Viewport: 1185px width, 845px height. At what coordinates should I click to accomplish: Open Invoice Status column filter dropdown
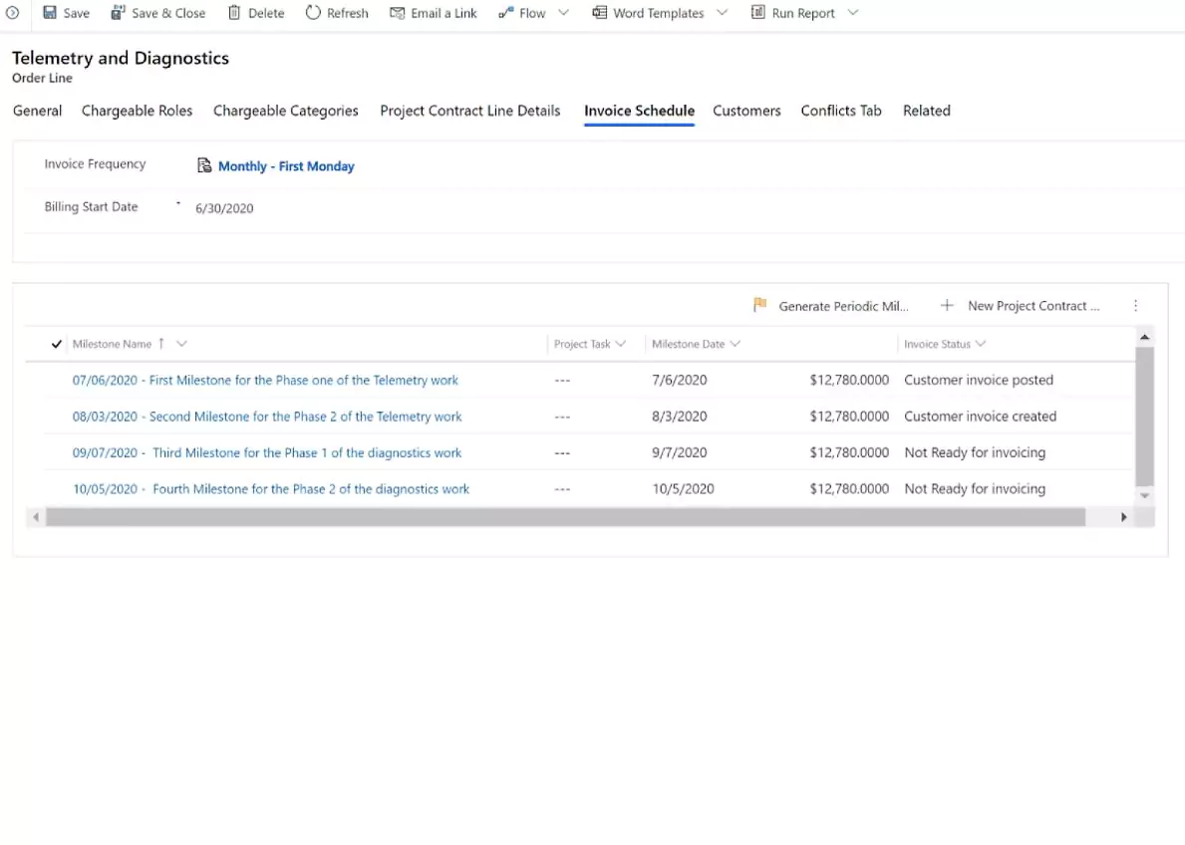pyautogui.click(x=981, y=344)
